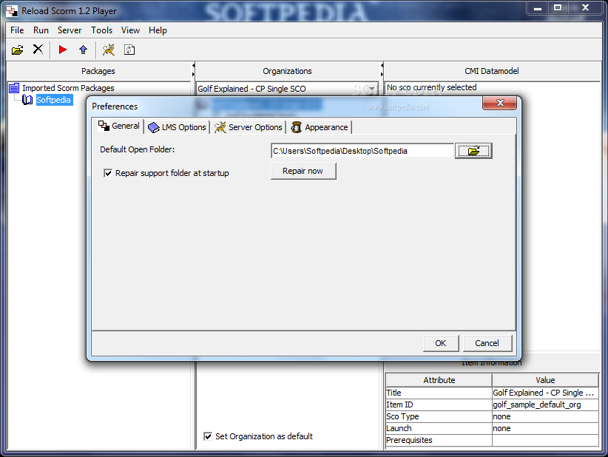Switch to the Appearance tab
This screenshot has height=457, width=608.
(320, 127)
